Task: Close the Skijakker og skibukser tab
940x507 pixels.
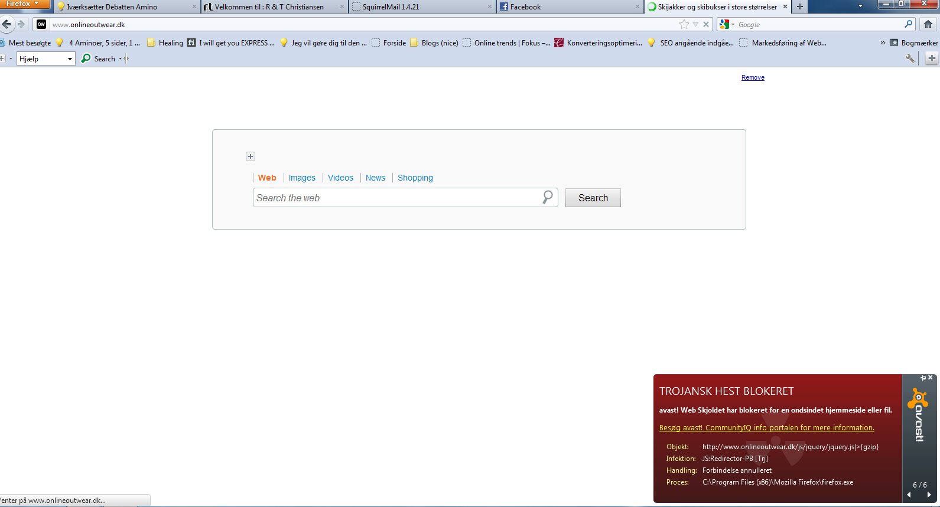Action: pyautogui.click(x=785, y=7)
